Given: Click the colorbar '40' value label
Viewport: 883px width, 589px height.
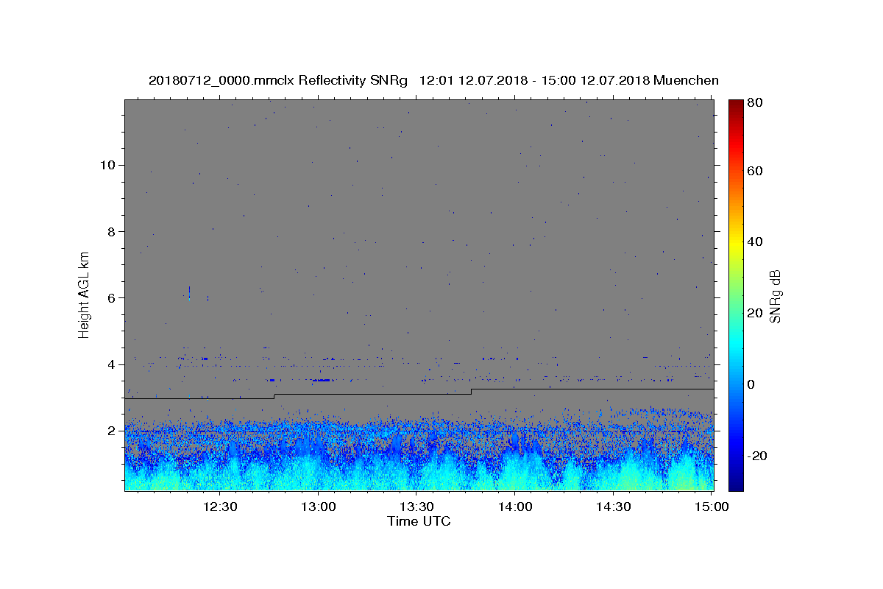Looking at the screenshot, I should click(x=756, y=241).
